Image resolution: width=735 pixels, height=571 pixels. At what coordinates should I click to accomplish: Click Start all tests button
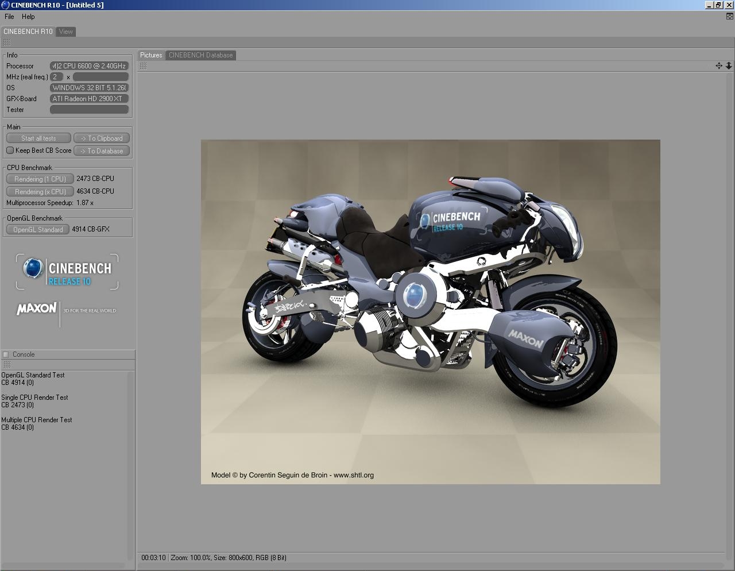tap(38, 138)
